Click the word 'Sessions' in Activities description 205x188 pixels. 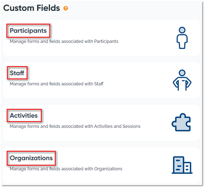tap(131, 126)
